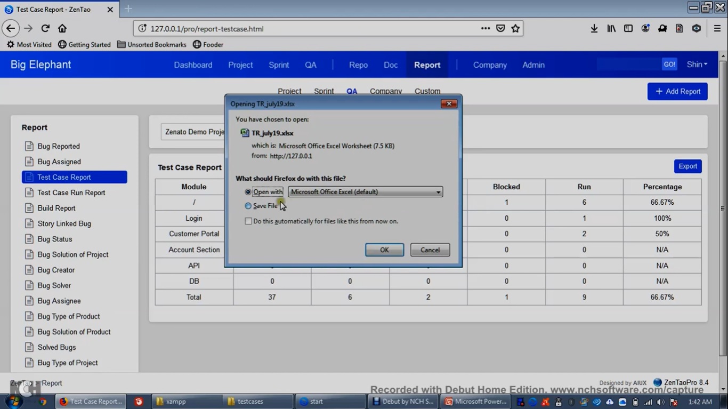Click the TR_july19.xlsx file icon in dialog

point(245,133)
